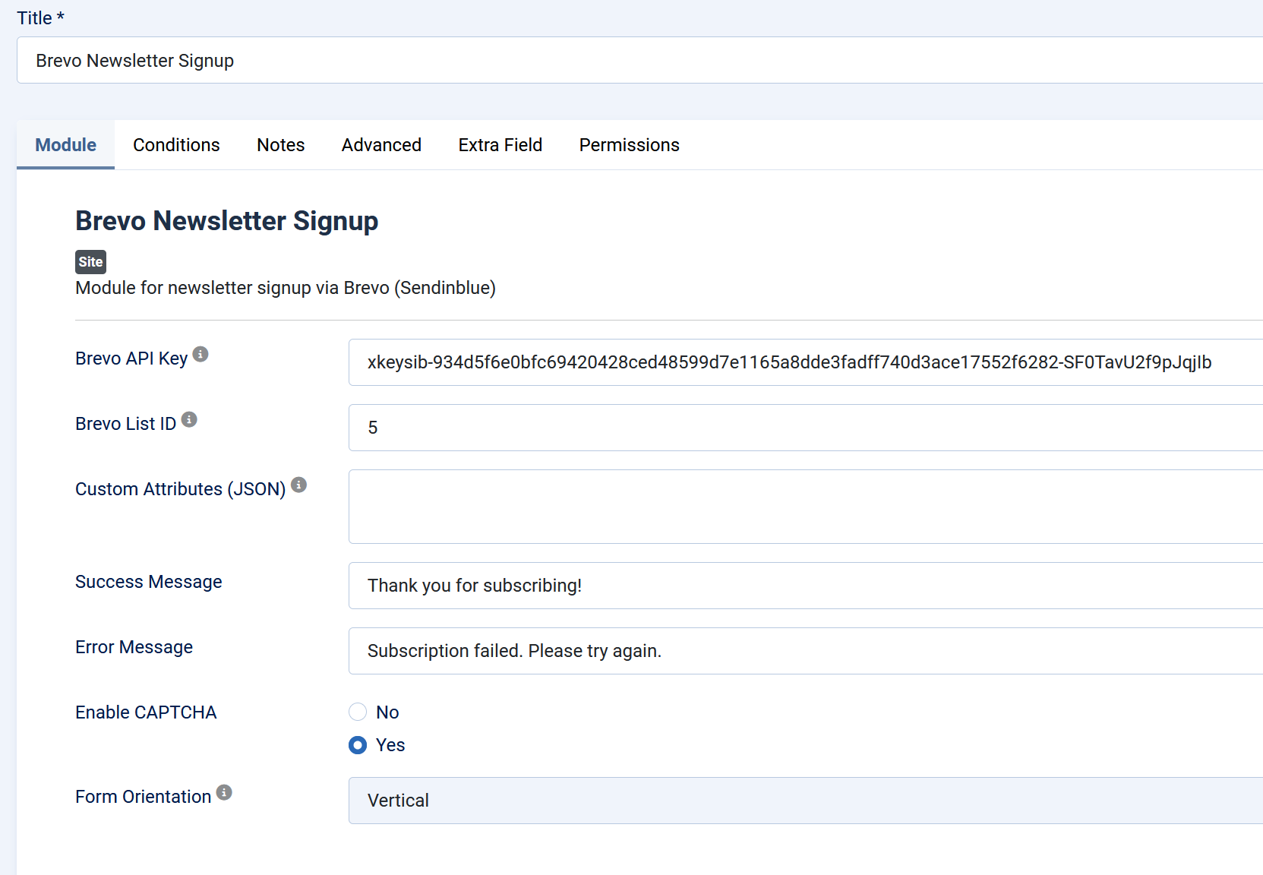The width and height of the screenshot is (1263, 875).
Task: Click the Form Orientation info icon
Action: [x=224, y=792]
